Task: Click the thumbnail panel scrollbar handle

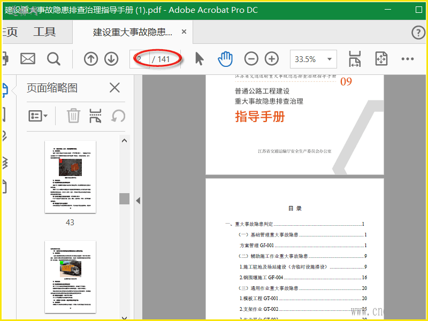Action: coord(125,198)
